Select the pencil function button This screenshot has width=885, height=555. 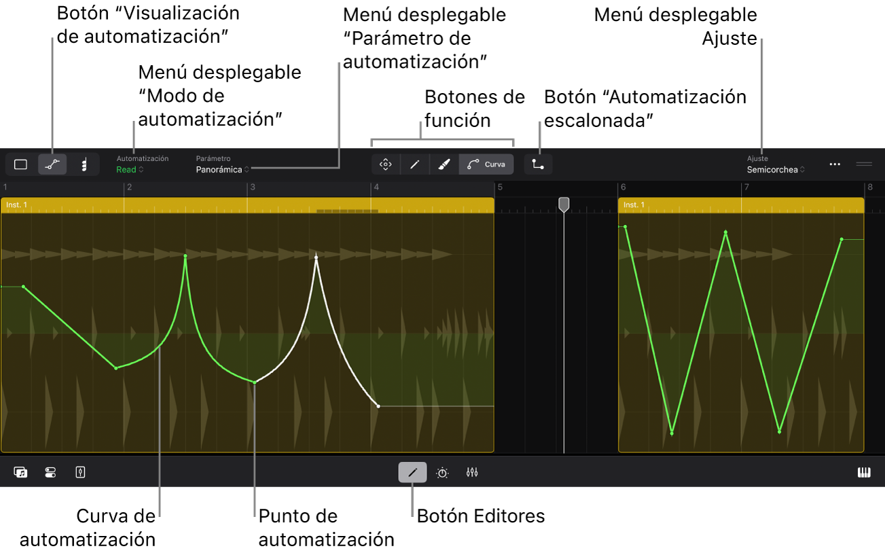click(x=414, y=164)
